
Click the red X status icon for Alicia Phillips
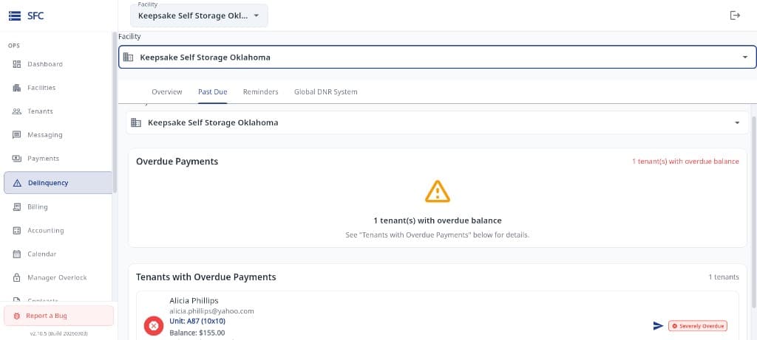[154, 326]
